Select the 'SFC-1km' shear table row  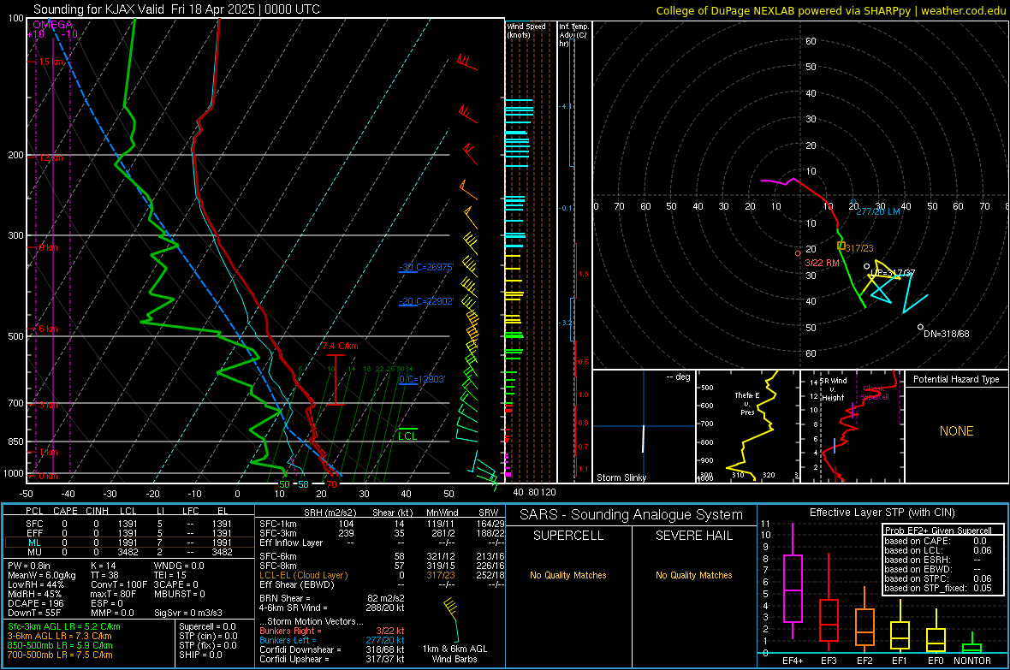(382, 524)
